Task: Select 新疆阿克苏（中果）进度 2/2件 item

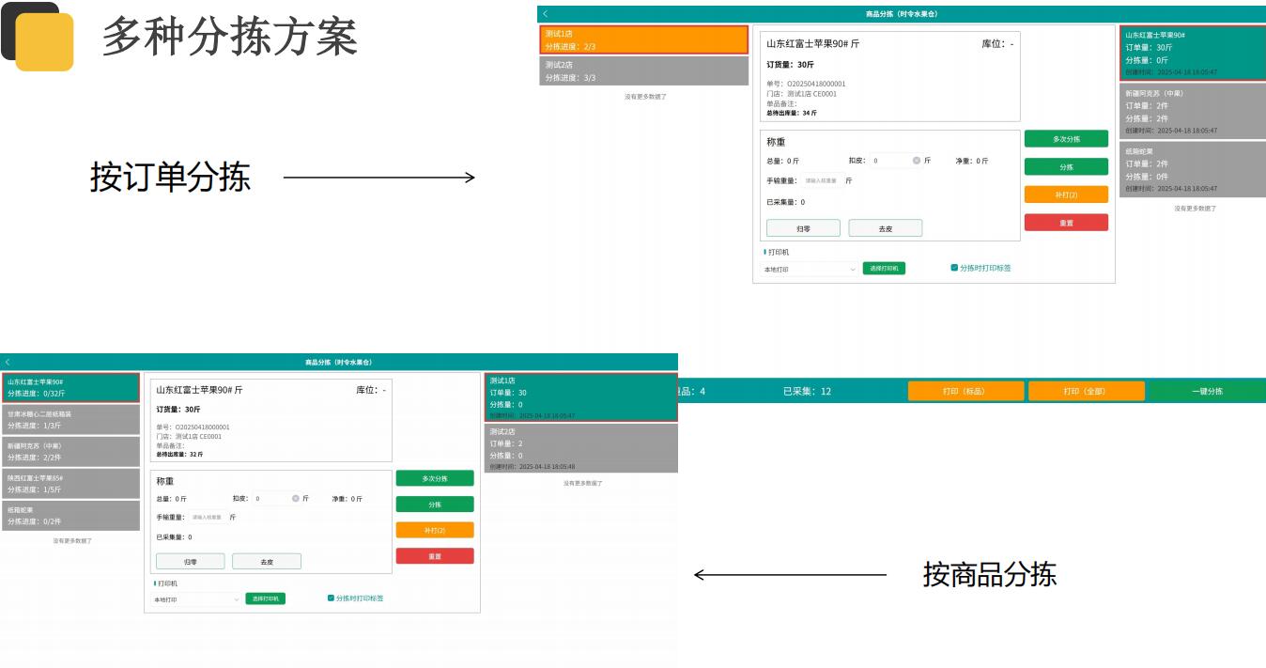Action: (70, 452)
